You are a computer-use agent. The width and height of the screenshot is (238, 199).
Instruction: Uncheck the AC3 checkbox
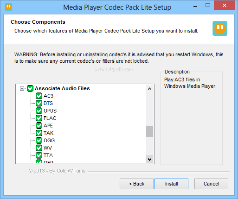pyautogui.click(x=39, y=96)
